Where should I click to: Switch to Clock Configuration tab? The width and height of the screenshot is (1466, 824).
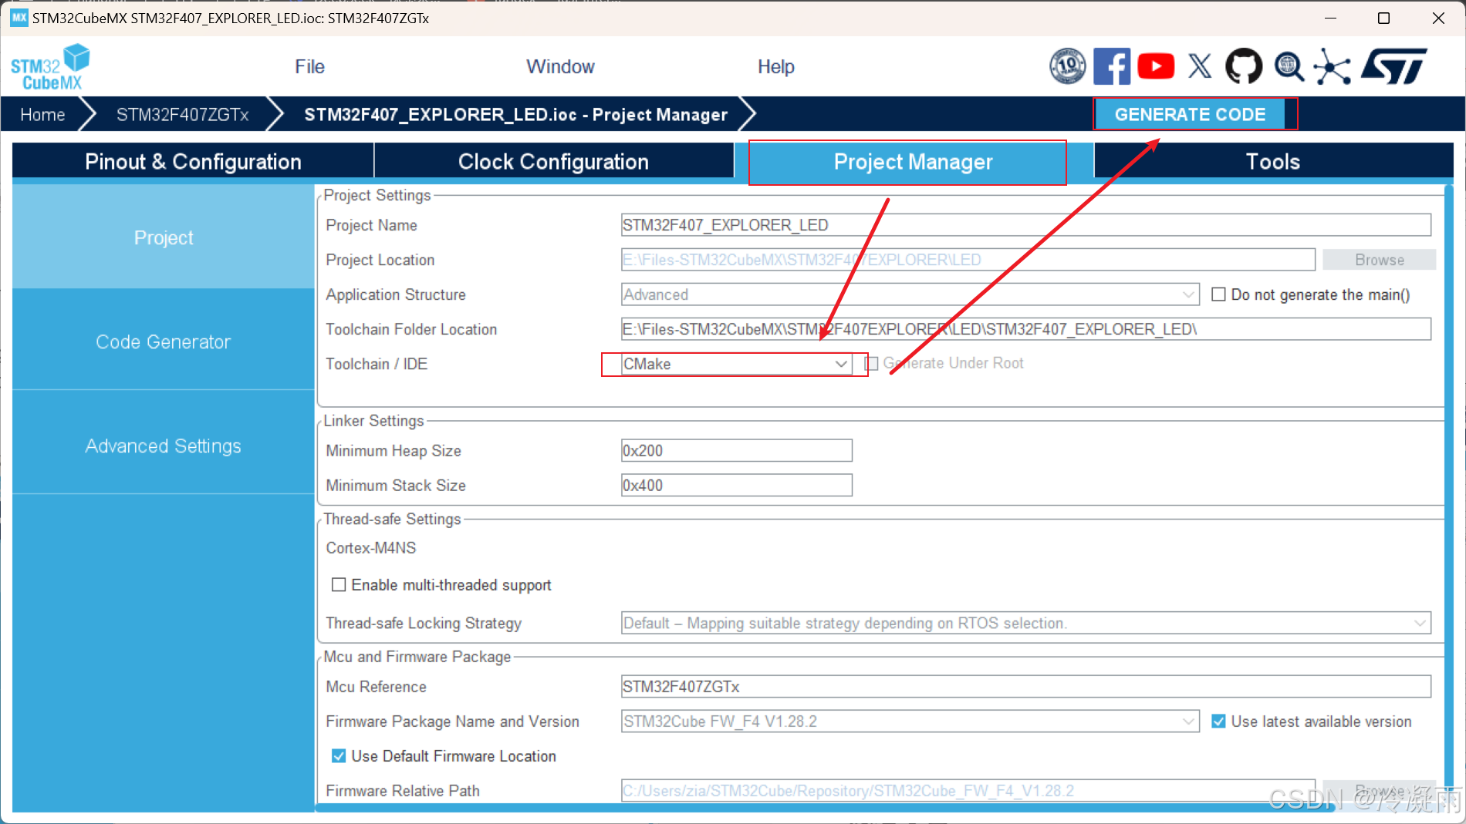pos(553,161)
